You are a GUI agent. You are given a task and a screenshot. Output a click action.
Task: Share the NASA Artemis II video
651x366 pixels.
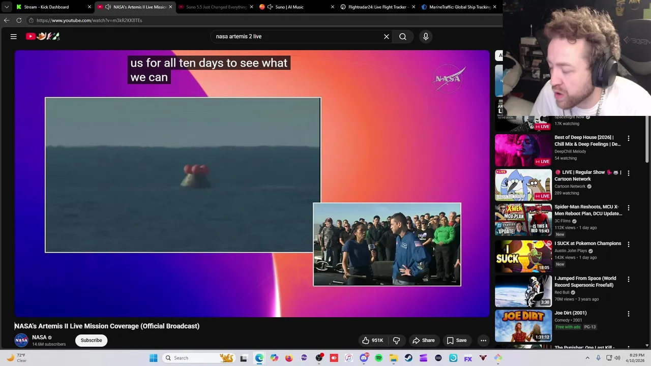pos(423,341)
